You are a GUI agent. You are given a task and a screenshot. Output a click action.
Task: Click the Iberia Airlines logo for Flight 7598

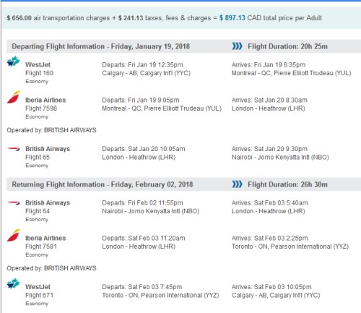[x=13, y=97]
